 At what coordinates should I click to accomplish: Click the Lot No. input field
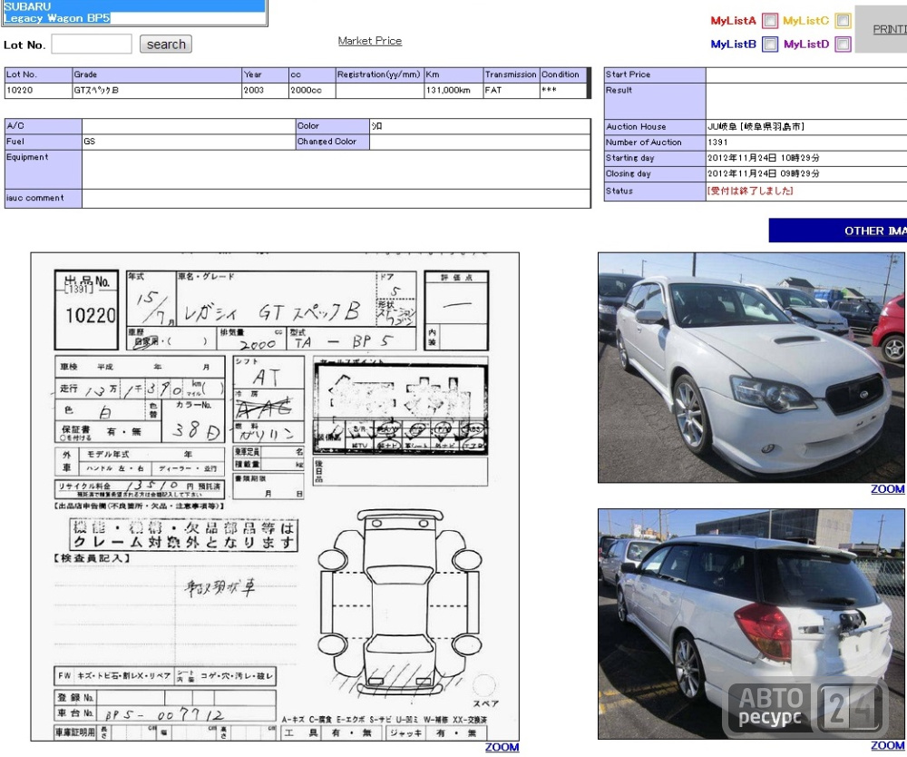[92, 44]
